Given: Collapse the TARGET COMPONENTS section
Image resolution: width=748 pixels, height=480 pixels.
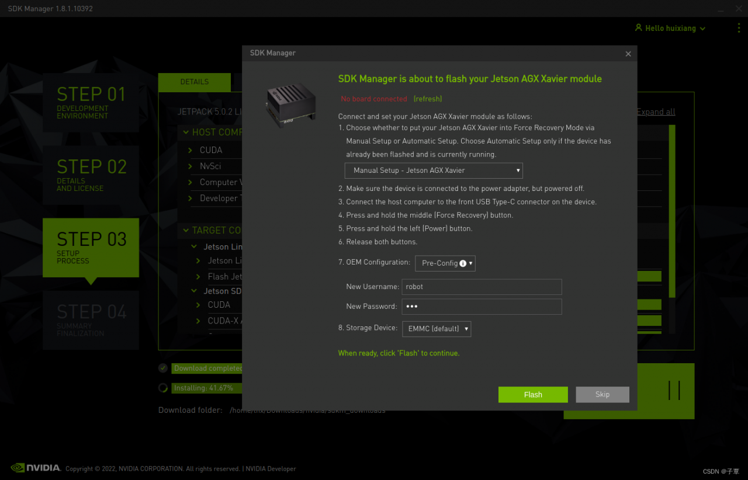Looking at the screenshot, I should tap(186, 230).
